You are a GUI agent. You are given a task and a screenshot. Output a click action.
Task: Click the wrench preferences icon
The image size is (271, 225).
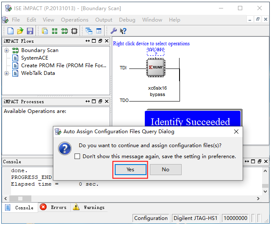click(x=113, y=31)
